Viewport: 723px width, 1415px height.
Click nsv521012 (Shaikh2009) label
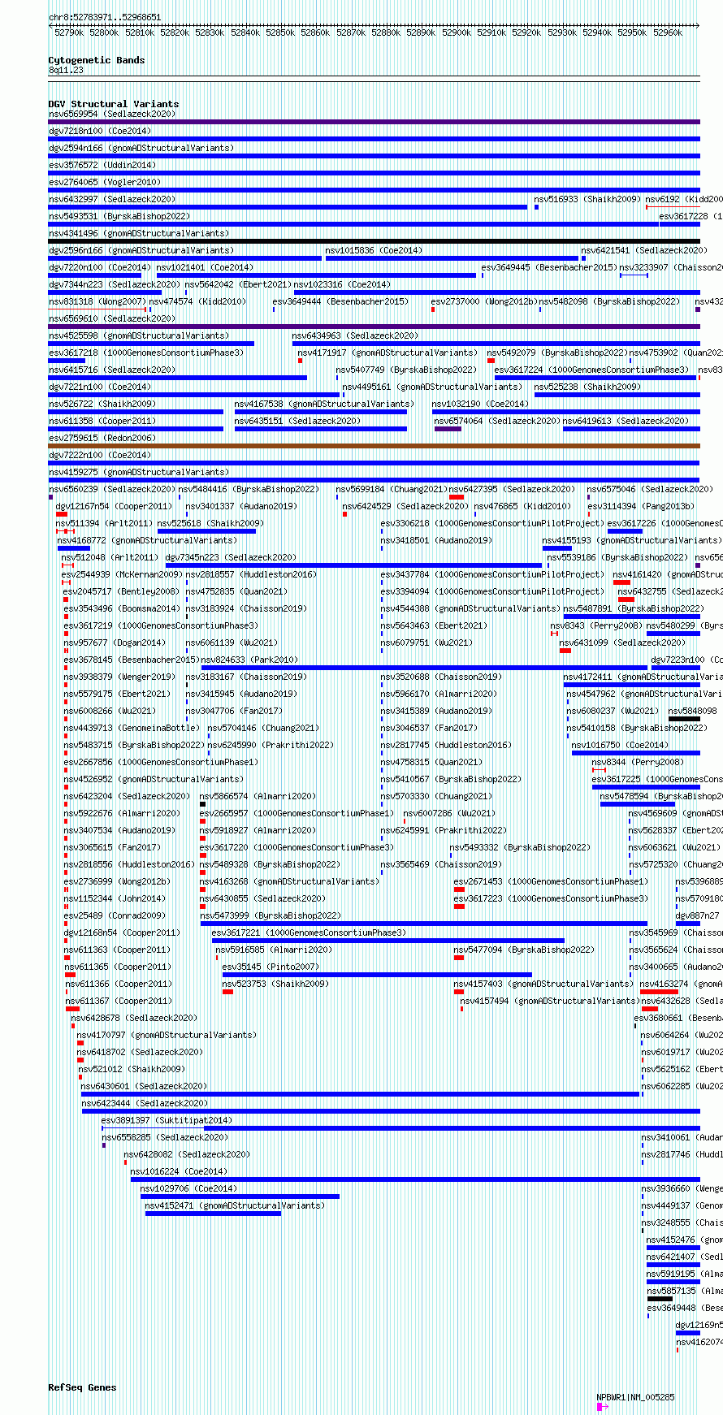132,1069
